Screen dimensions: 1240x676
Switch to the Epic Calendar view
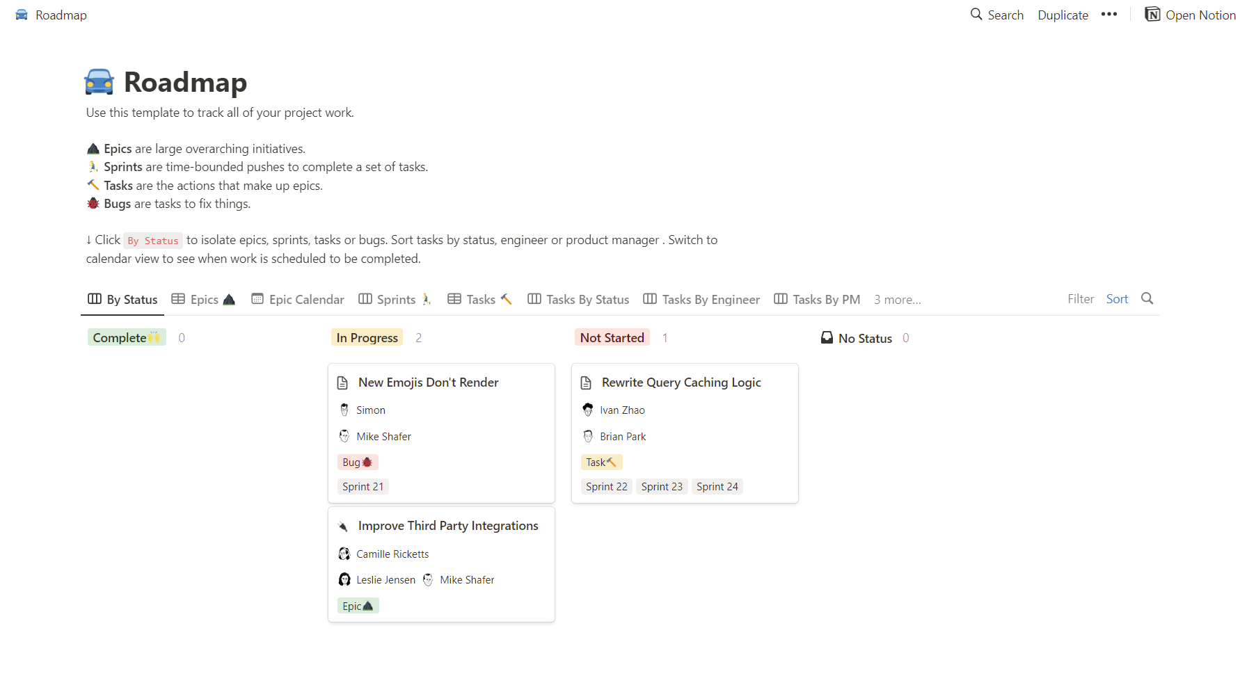pyautogui.click(x=297, y=299)
